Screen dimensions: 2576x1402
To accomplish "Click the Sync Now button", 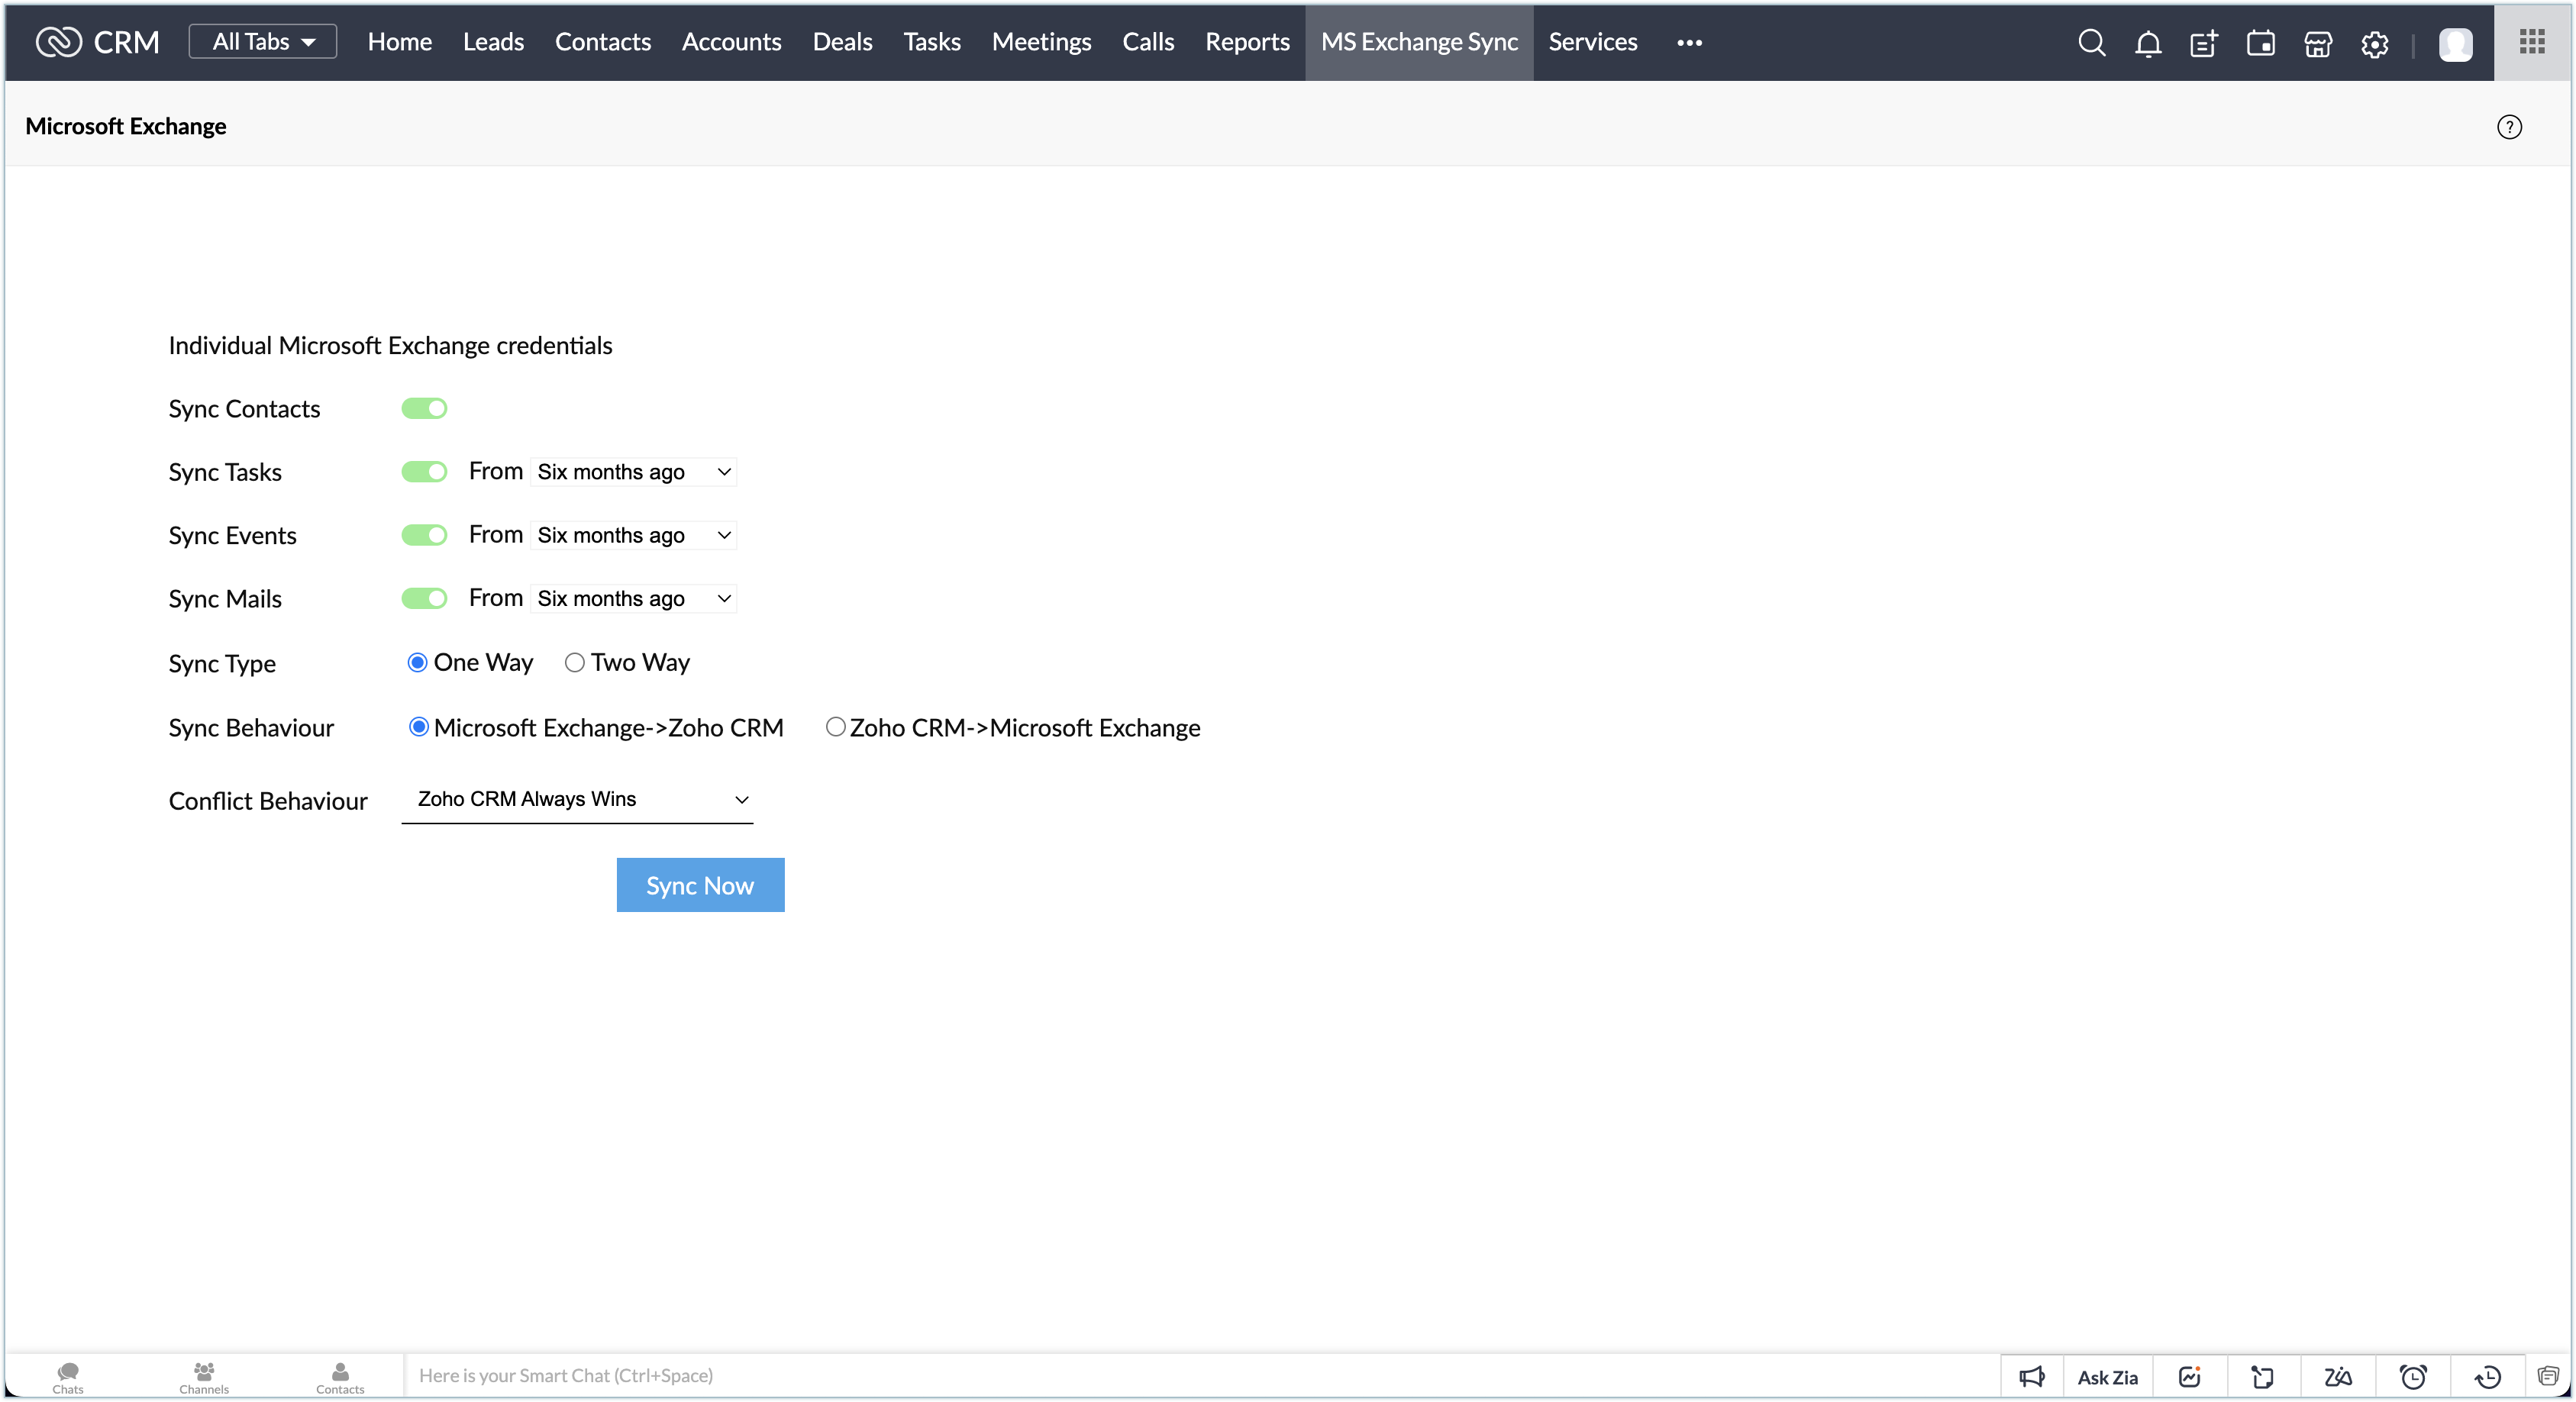I will pyautogui.click(x=700, y=885).
